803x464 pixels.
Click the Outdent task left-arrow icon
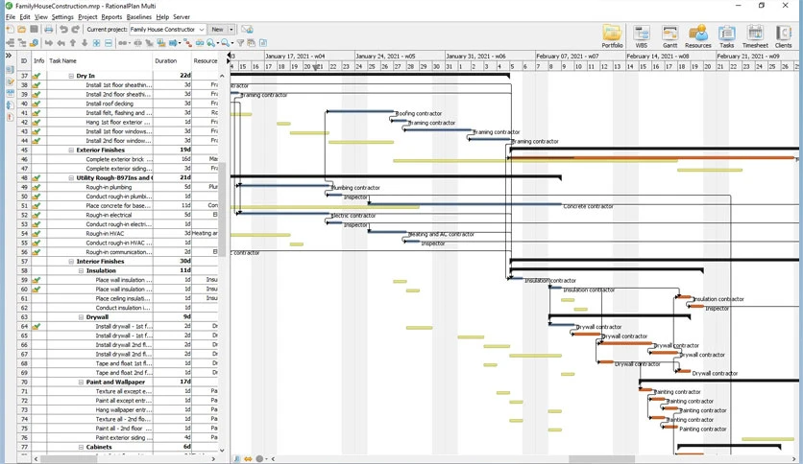pos(61,43)
